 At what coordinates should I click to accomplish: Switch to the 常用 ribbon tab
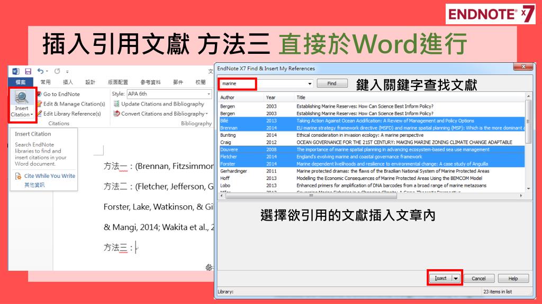point(46,82)
